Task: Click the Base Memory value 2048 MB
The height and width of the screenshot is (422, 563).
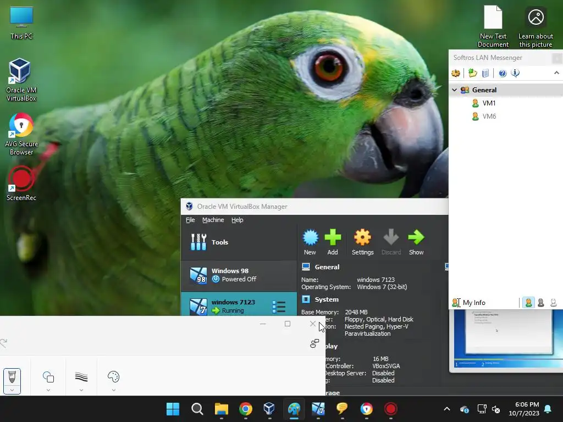Action: [356, 312]
